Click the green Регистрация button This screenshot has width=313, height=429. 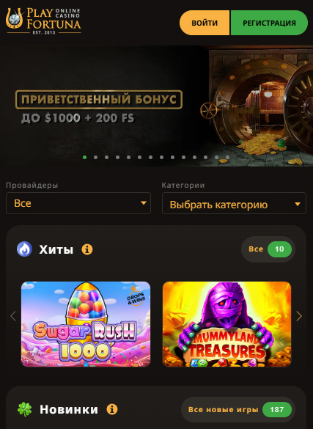coord(269,23)
